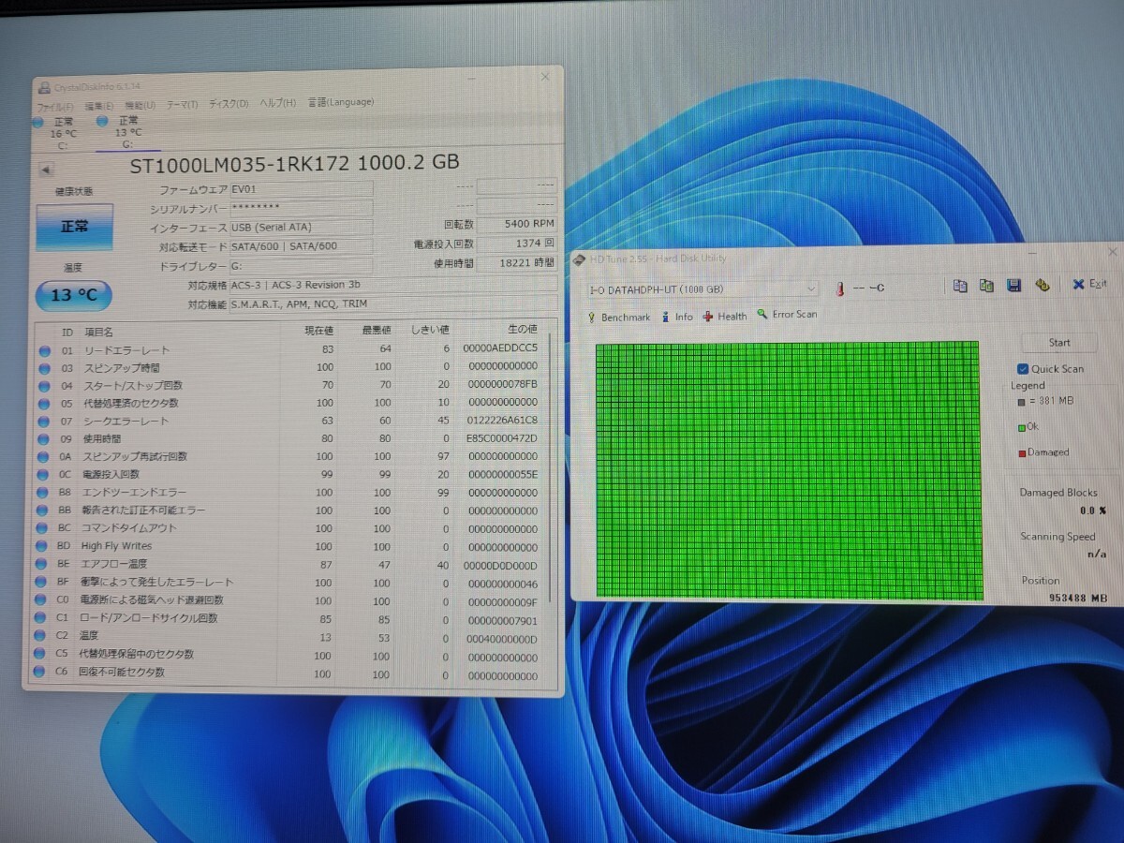The image size is (1124, 843).
Task: Click CrystalDiskInfo app icon in title bar
Action: pyautogui.click(x=43, y=88)
